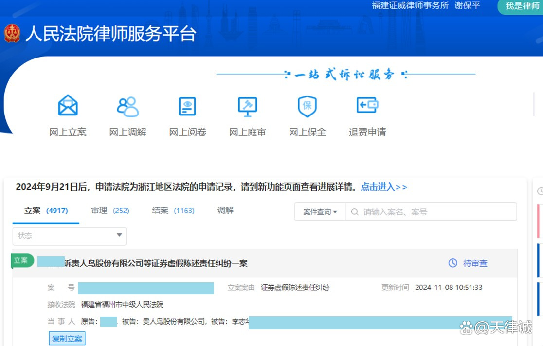
Task: Open the 网上立案 envelope icon
Action: point(68,106)
